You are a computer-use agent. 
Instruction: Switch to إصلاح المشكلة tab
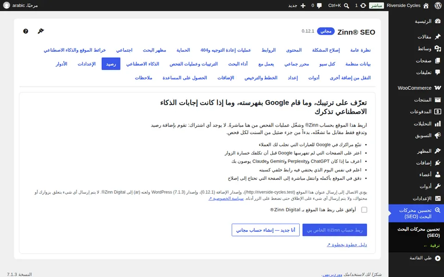[326, 50]
